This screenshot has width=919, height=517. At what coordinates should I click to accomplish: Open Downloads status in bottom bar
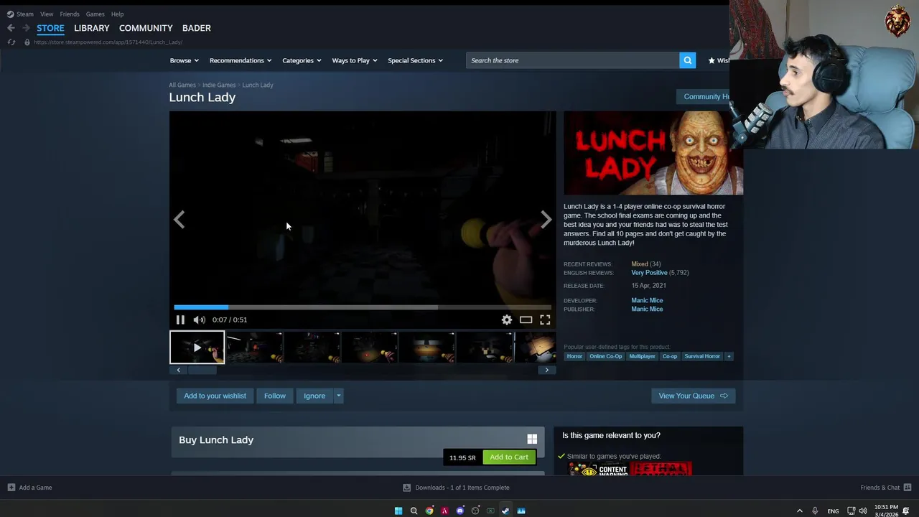point(456,488)
